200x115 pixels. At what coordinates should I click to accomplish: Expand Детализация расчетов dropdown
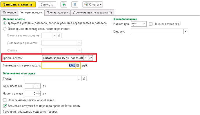point(79,43)
